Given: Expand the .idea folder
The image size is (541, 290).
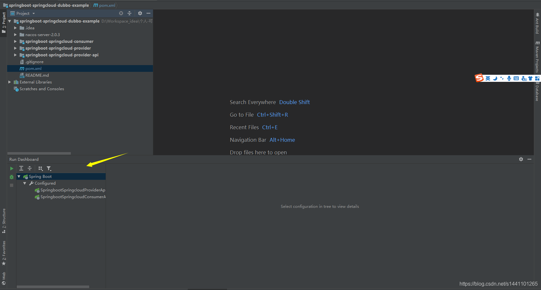Looking at the screenshot, I should [15, 28].
